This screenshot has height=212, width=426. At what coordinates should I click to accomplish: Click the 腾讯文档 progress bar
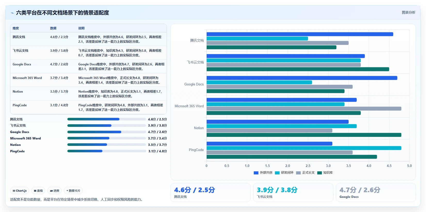coord(107,119)
